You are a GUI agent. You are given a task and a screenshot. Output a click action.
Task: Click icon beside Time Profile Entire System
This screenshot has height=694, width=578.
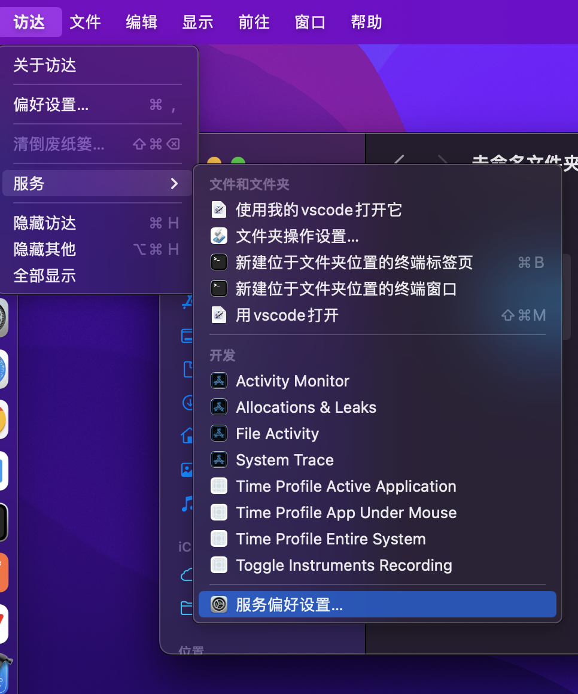pos(218,538)
